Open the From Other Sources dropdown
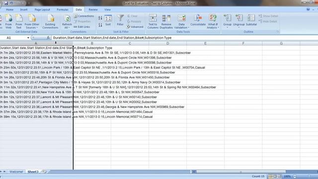This screenshot has width=318, height=179. (32, 21)
